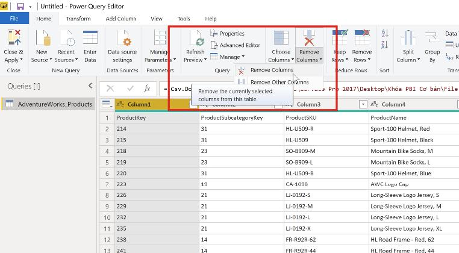Click the formula bar text field
Image resolution: width=459 pixels, height=253 pixels.
pos(309,89)
